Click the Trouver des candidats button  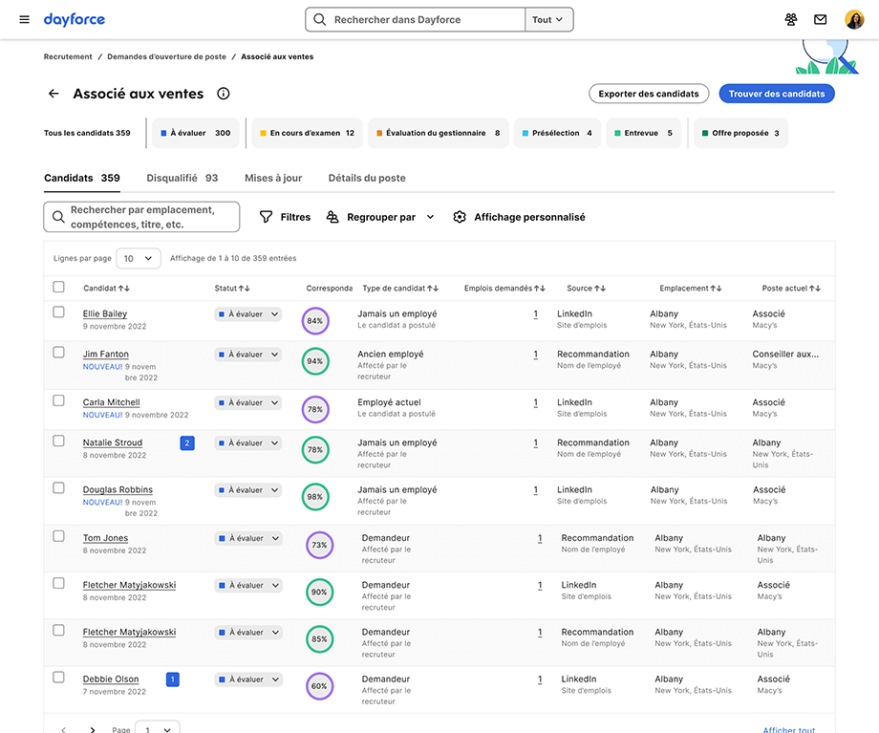[777, 94]
